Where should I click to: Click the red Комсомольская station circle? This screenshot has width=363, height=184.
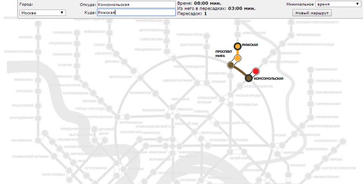(256, 71)
